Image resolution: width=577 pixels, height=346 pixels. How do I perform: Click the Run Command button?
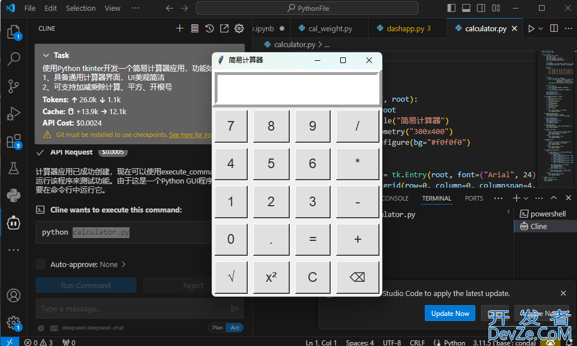click(86, 285)
